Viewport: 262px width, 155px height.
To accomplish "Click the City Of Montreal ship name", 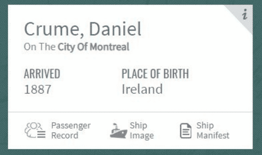I will (x=94, y=47).
